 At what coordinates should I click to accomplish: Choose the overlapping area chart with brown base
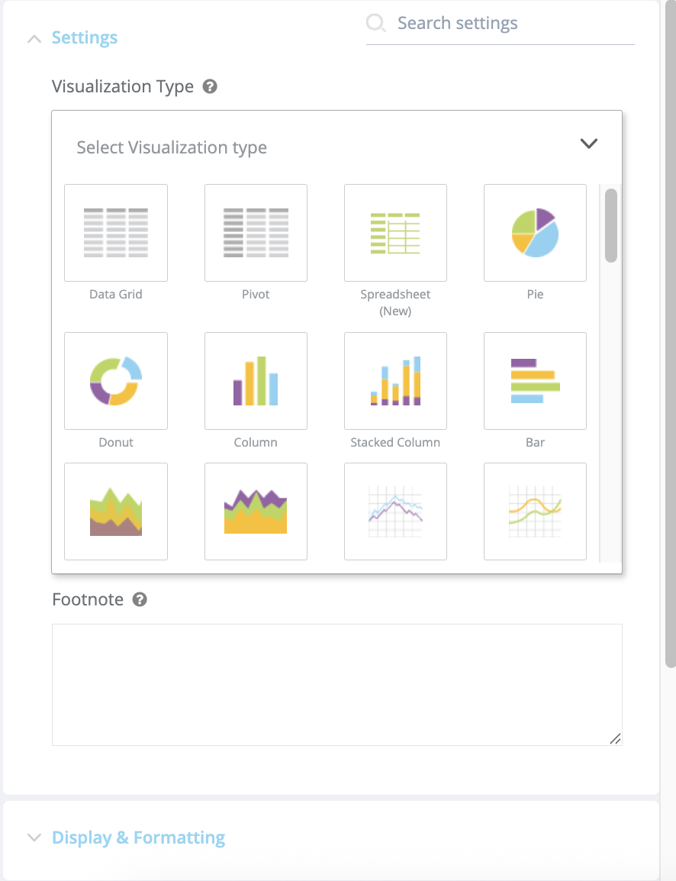click(116, 511)
